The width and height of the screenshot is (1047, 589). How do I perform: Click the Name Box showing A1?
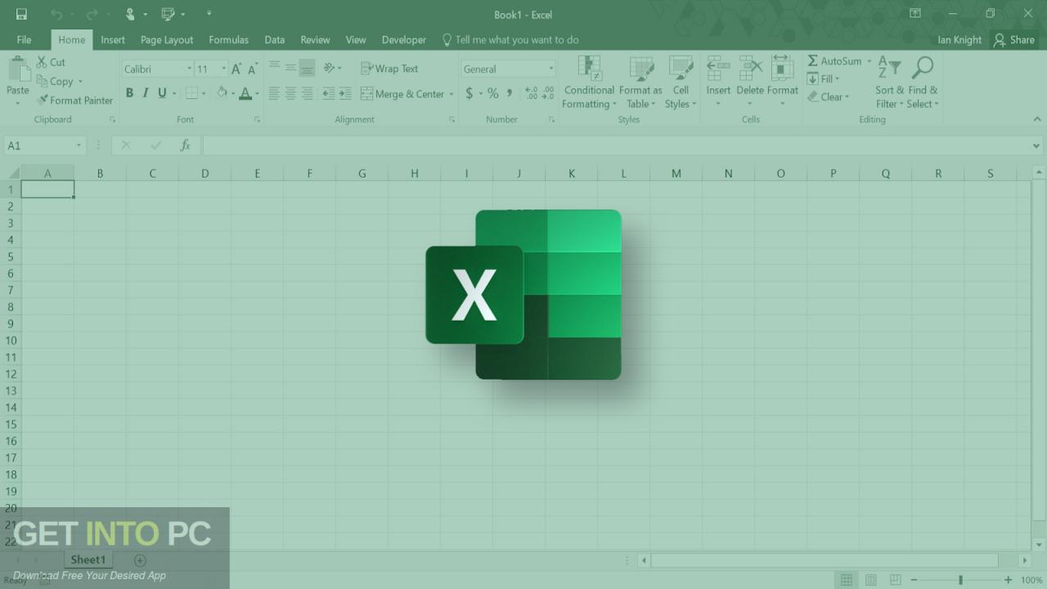[44, 146]
